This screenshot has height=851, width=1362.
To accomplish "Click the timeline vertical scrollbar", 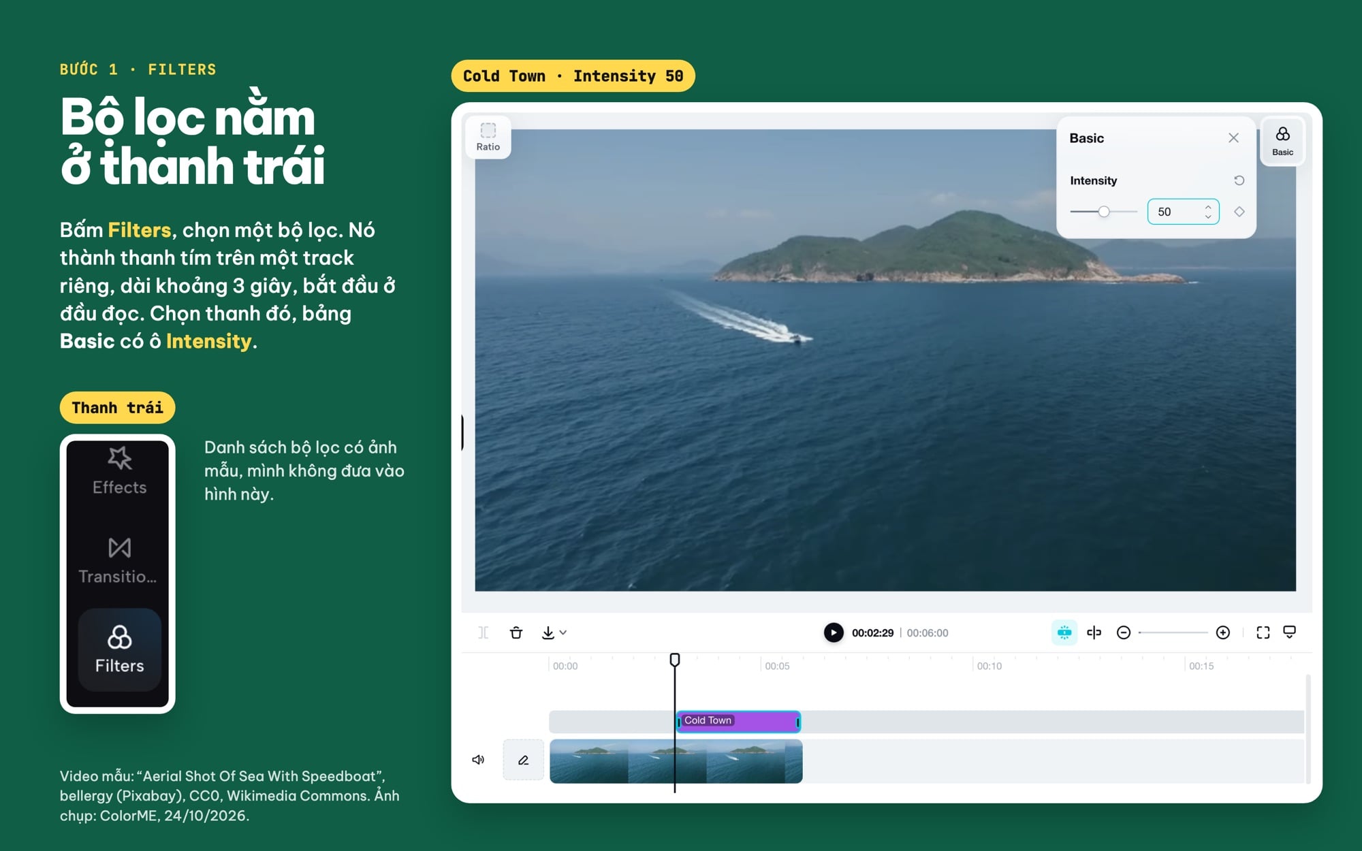I will pyautogui.click(x=1308, y=728).
